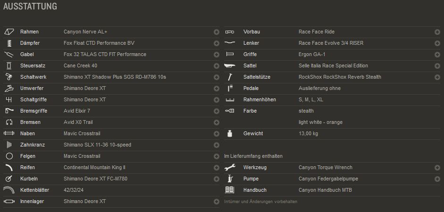Click the shifter icon next to Schaltgriffe
Viewport: 444px width, 212px height.
pos(9,99)
